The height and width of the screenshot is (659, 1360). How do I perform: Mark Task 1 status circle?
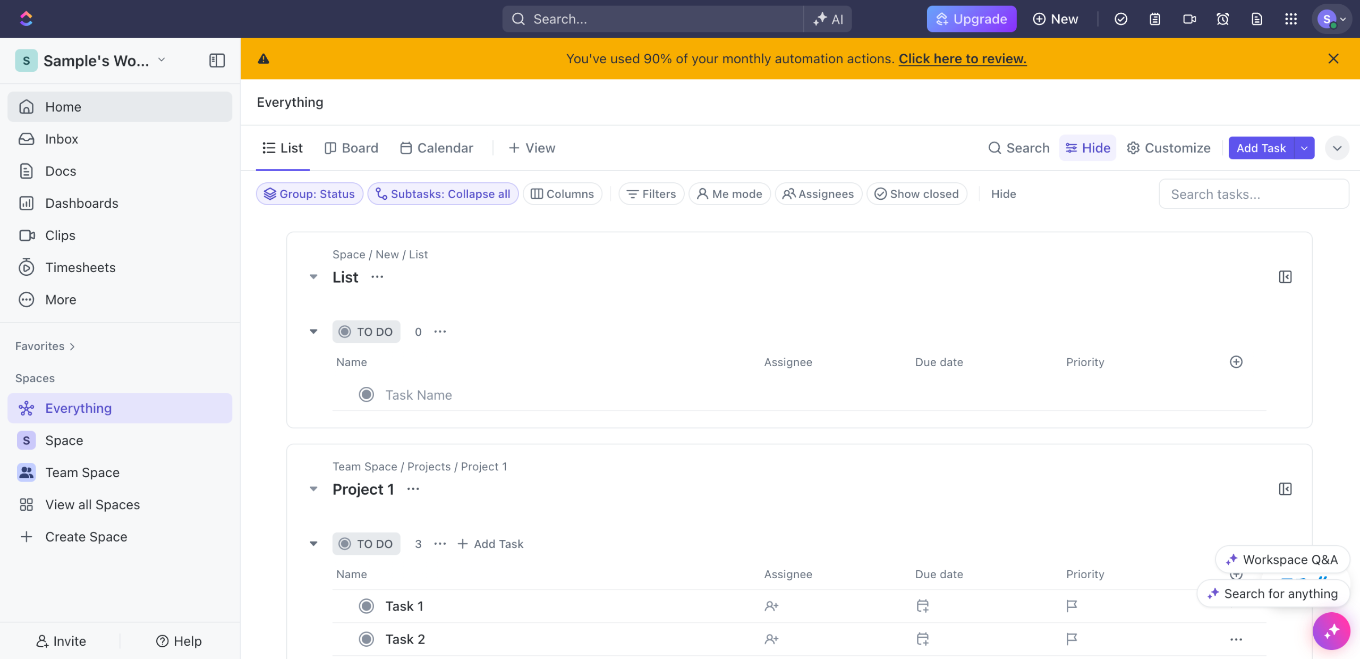[366, 606]
